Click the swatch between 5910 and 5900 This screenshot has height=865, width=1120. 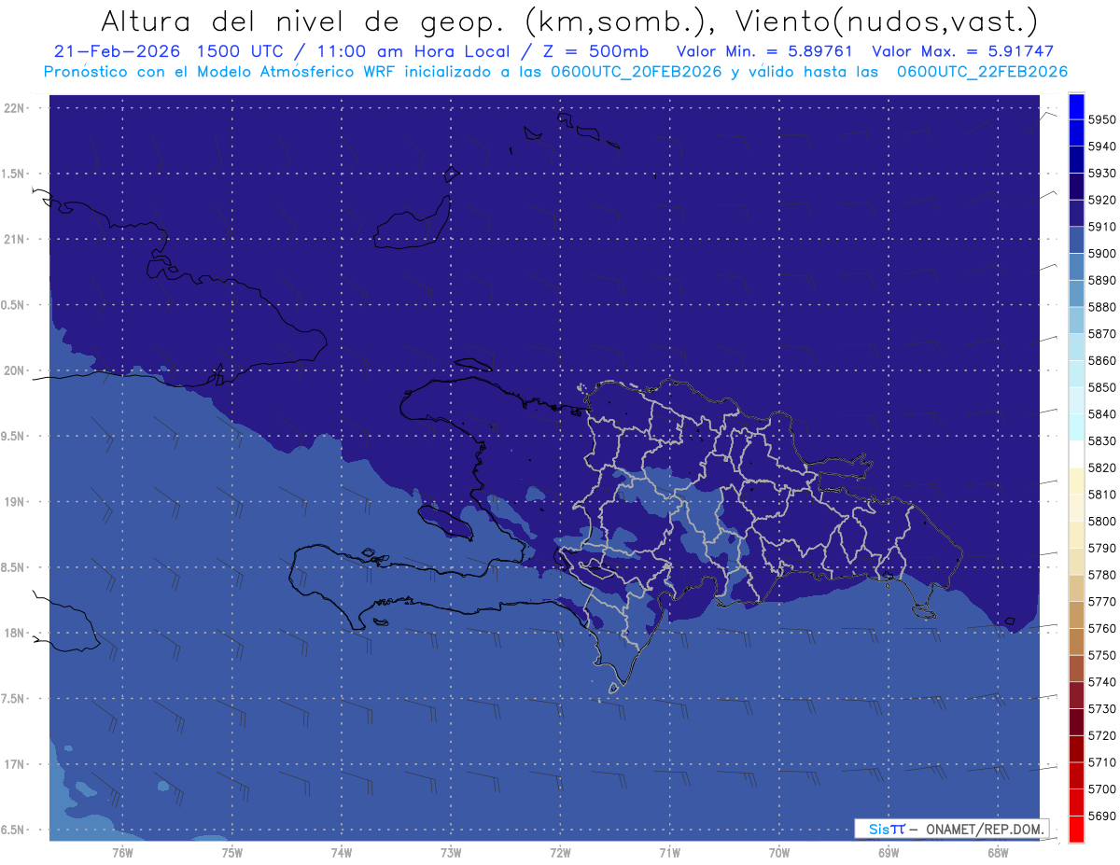1076,240
